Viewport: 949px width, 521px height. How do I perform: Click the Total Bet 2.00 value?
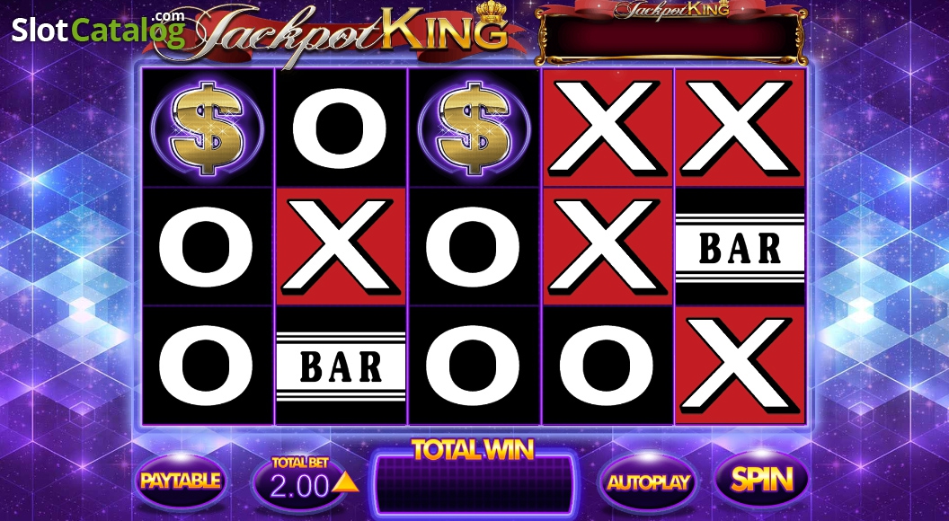299,485
